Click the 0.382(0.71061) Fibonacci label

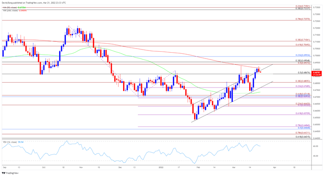pos(303,40)
